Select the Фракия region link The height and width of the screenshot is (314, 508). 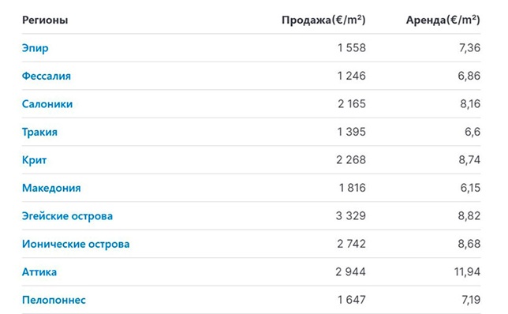click(39, 133)
